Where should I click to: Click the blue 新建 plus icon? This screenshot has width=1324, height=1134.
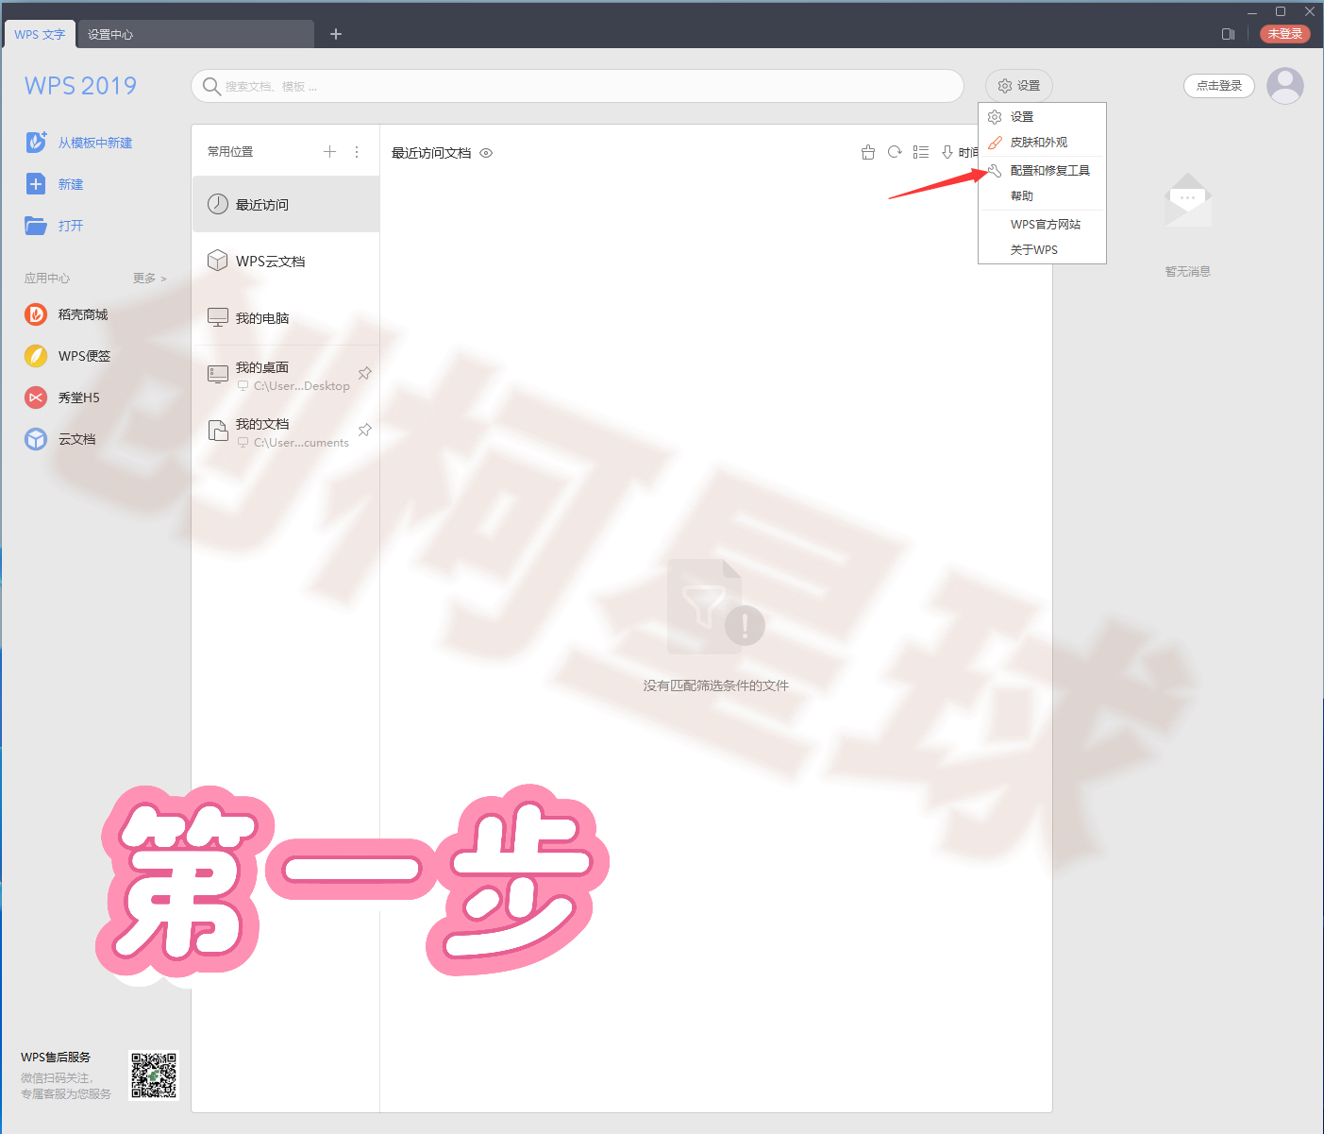tap(36, 184)
